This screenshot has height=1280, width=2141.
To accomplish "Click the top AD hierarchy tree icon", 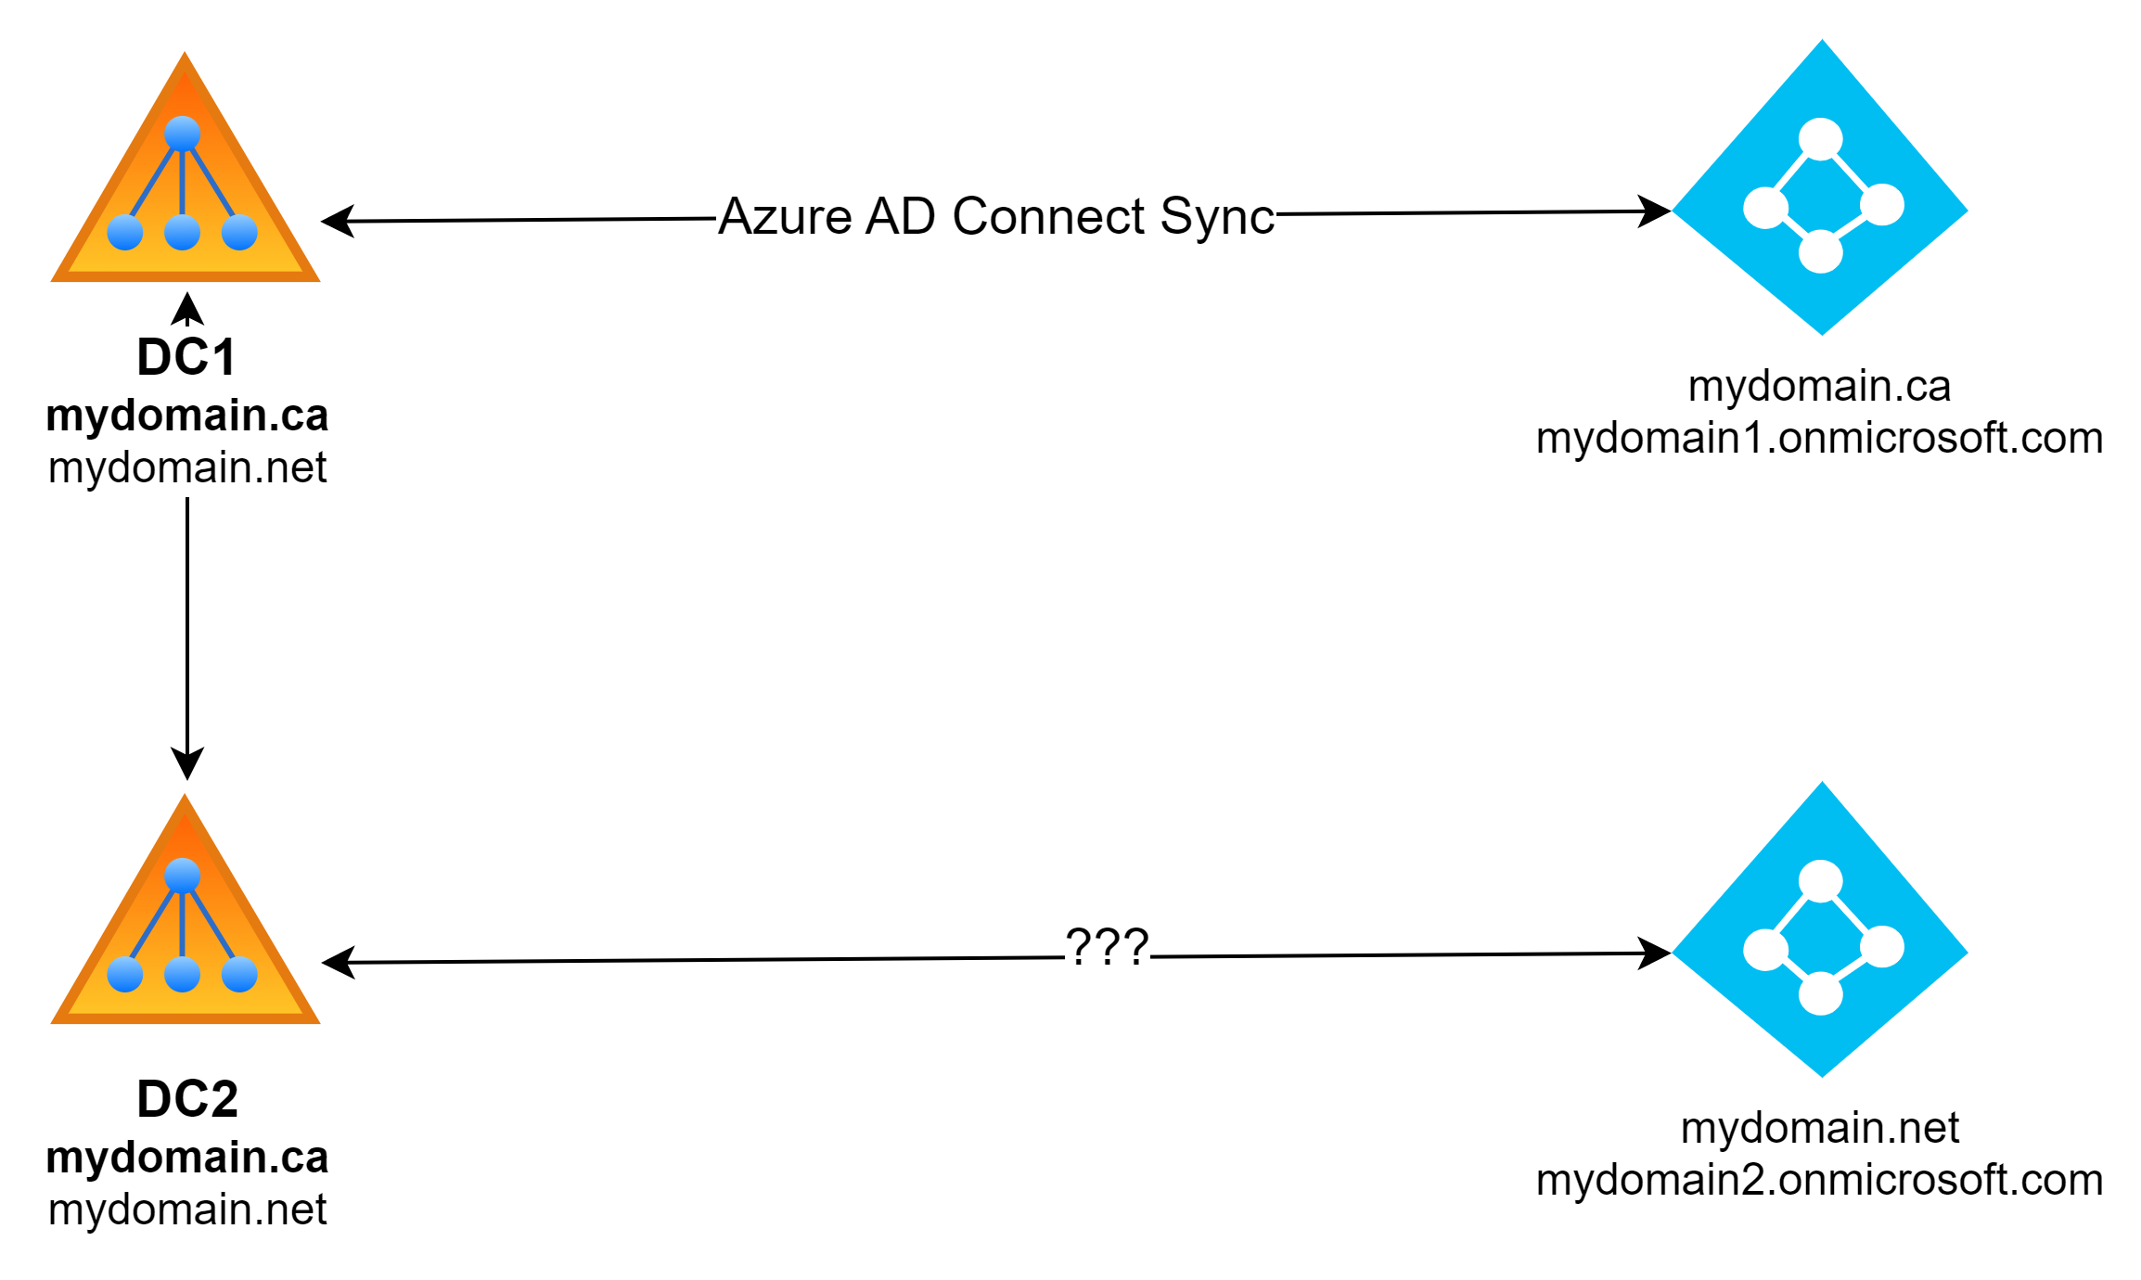I will coord(199,183).
